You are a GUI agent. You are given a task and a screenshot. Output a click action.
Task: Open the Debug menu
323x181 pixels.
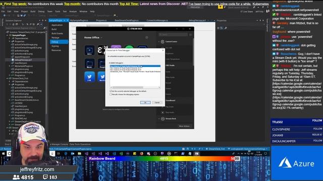pyautogui.click(x=41, y=12)
